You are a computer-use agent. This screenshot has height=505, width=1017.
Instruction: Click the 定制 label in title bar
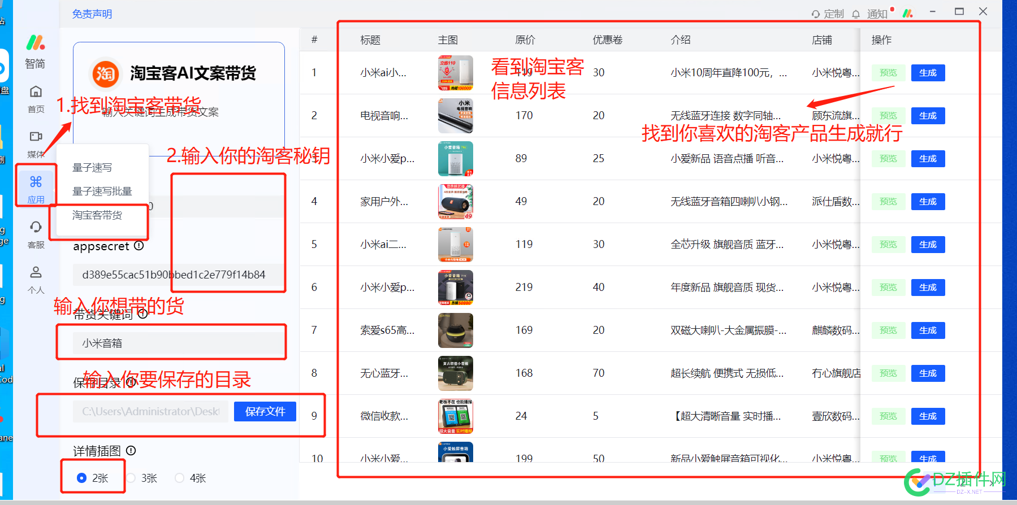click(x=834, y=14)
